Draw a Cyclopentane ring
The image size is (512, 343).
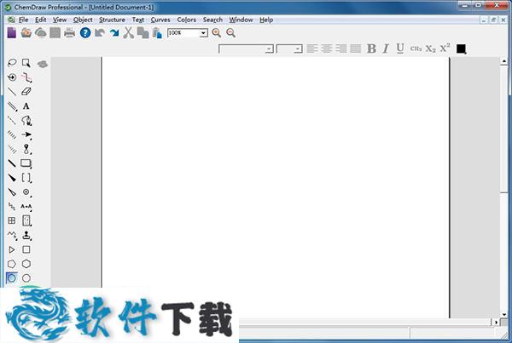(x=12, y=264)
